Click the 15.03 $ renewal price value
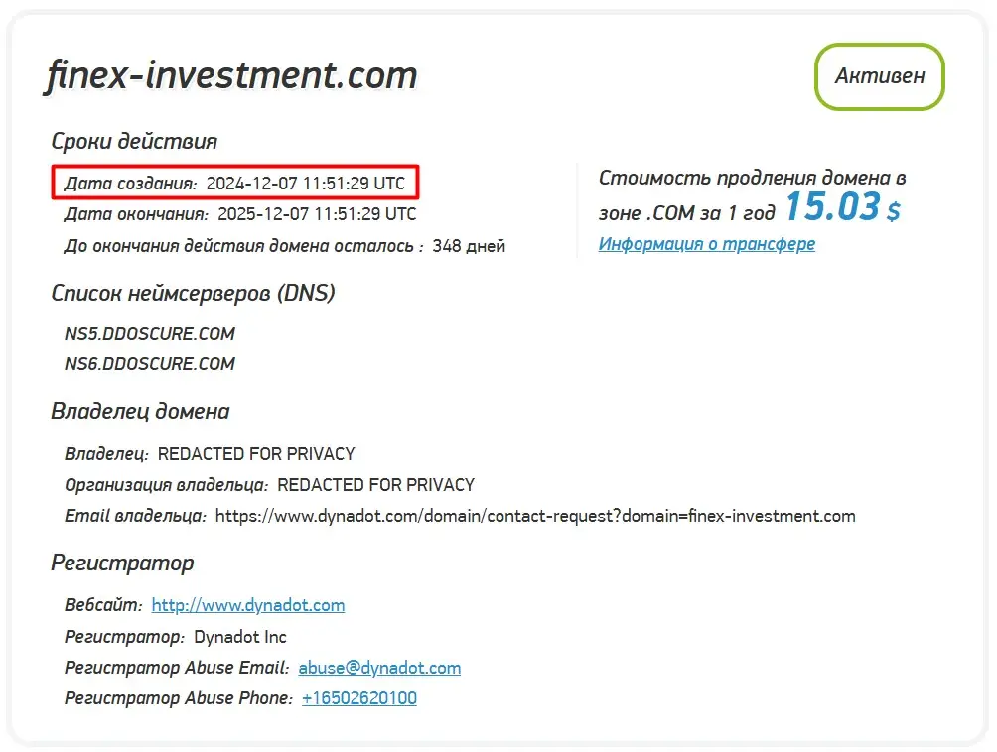The width and height of the screenshot is (997, 752). 830,206
